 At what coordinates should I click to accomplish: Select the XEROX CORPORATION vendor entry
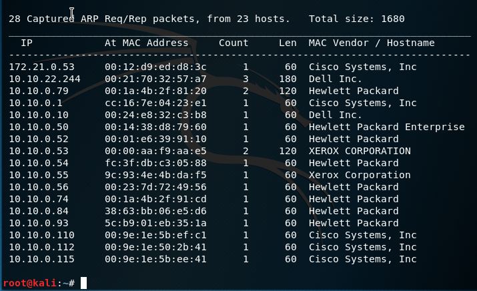point(360,151)
